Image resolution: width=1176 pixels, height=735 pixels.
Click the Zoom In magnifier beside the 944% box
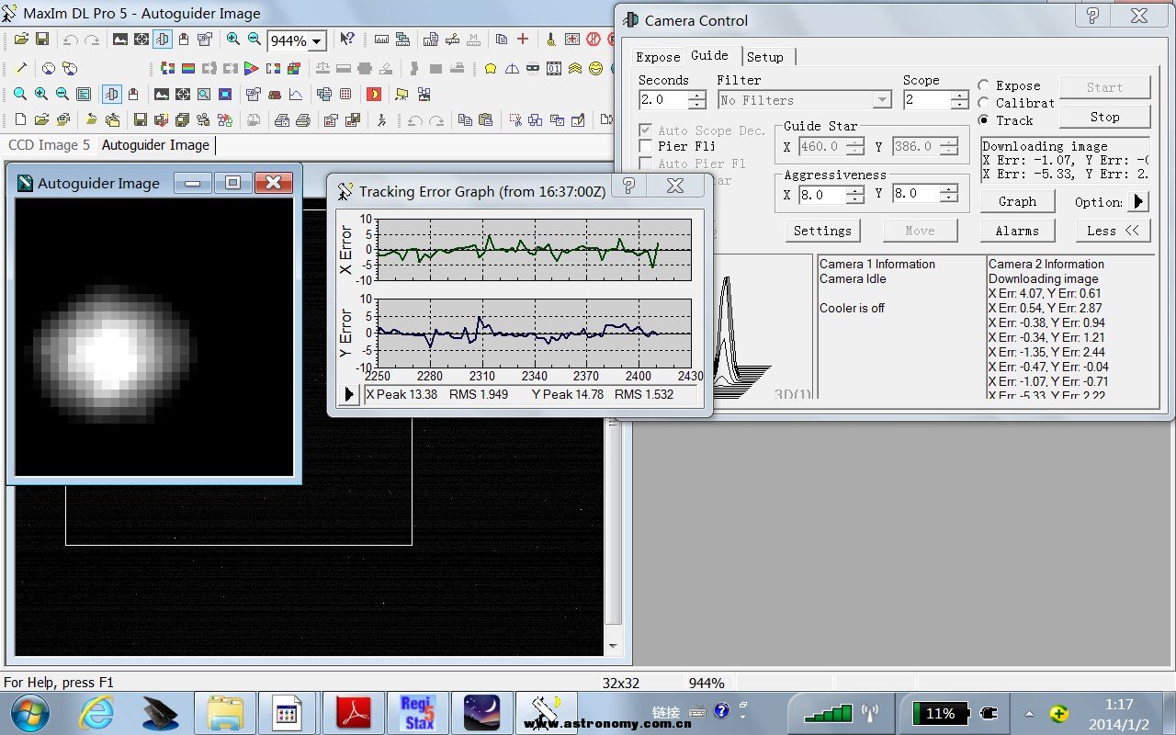233,40
